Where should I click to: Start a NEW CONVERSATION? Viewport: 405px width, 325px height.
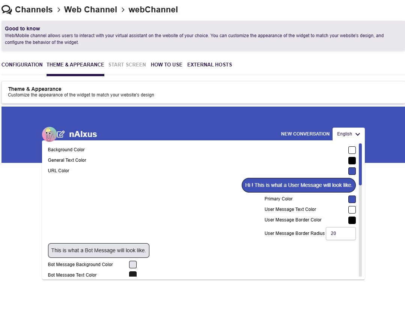305,134
